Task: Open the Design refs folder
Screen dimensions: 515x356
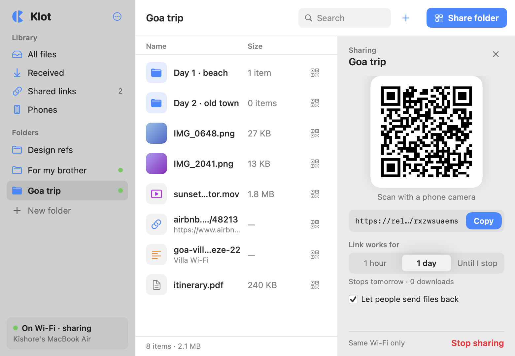Action: click(67, 150)
